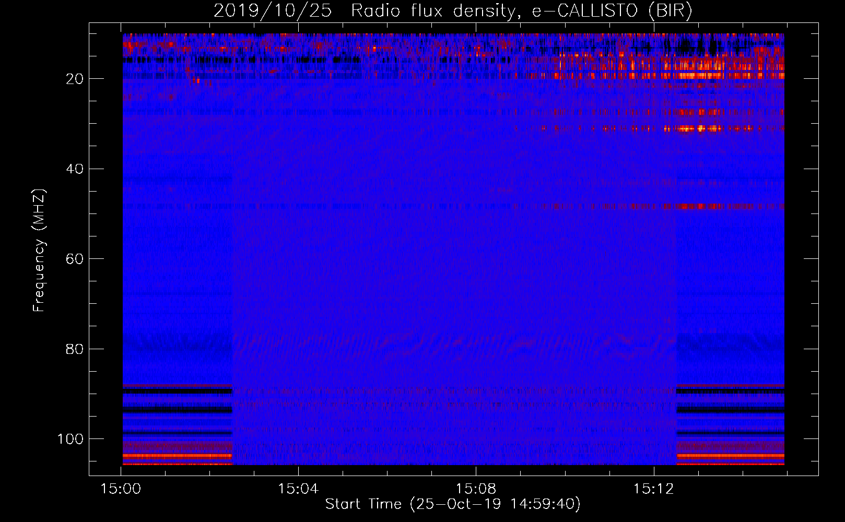
Task: Click the Frequency (MHZ) axis label
Action: click(x=39, y=250)
